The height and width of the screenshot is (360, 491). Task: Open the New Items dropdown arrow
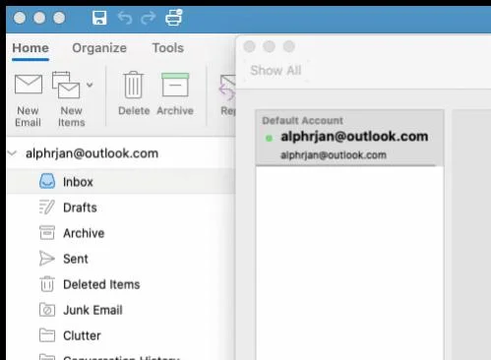[x=90, y=85]
